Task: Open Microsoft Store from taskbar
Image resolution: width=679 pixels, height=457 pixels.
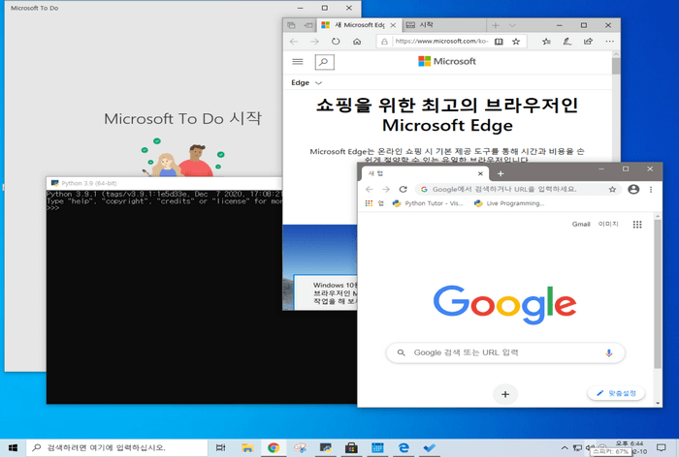Action: coord(351,448)
